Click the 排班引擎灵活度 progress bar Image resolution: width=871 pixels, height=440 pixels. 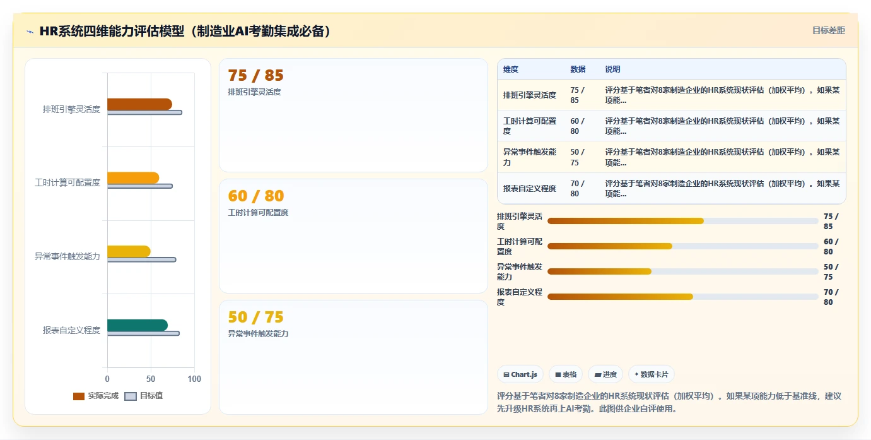click(x=683, y=221)
